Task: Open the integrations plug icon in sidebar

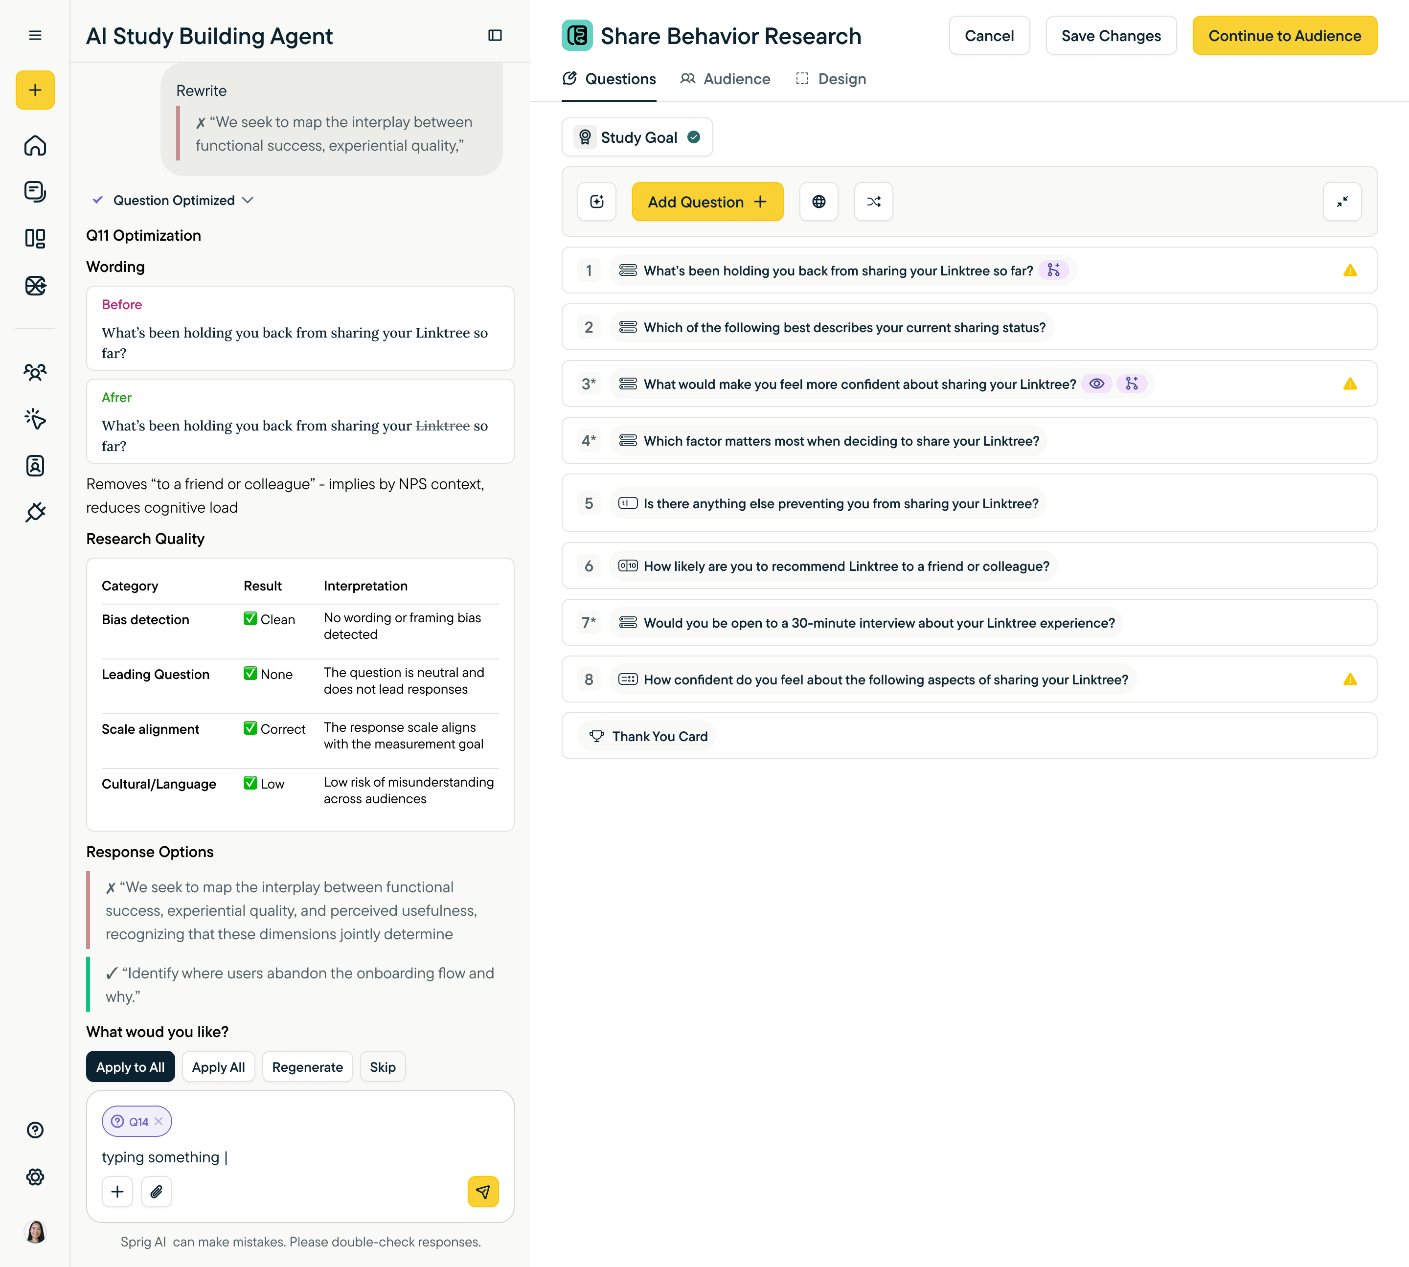Action: [x=35, y=512]
